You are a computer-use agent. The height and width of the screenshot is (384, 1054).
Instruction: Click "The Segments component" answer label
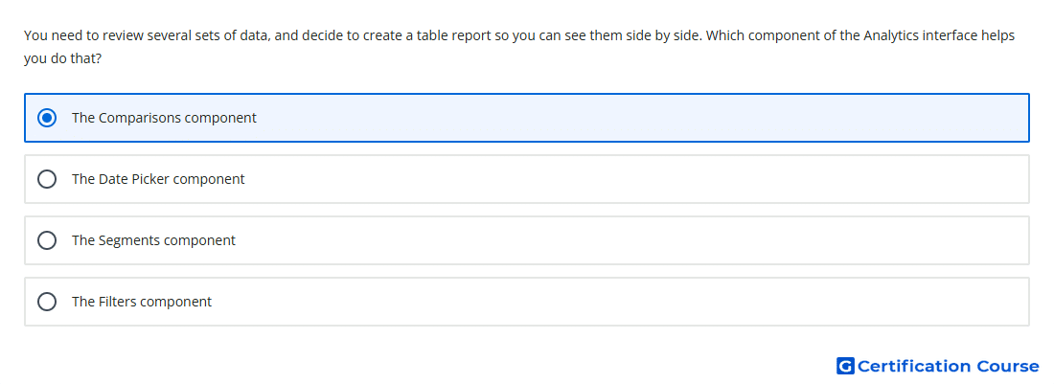click(x=153, y=240)
